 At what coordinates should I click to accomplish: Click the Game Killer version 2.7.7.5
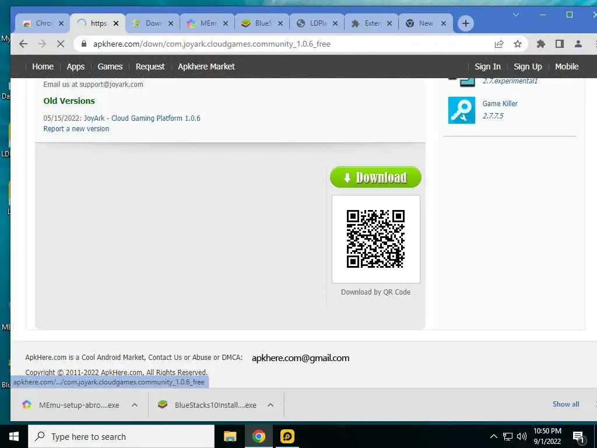(x=493, y=116)
